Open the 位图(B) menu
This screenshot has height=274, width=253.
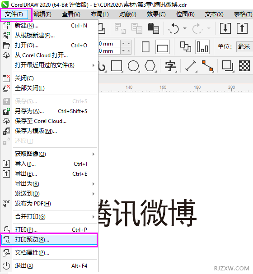[x=185, y=14]
